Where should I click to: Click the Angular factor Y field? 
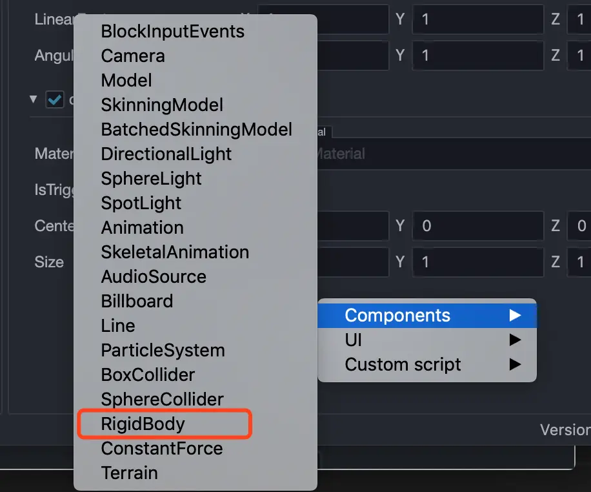click(477, 56)
